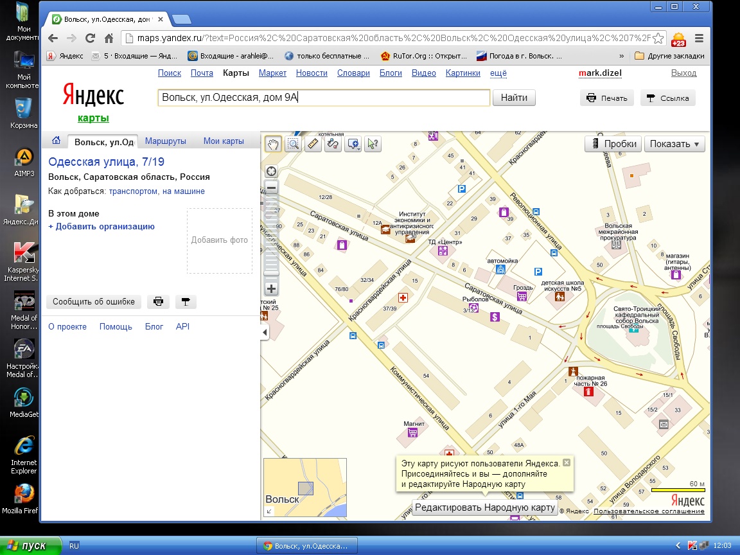
Task: Zoom out with the minus button
Action: pos(271,188)
